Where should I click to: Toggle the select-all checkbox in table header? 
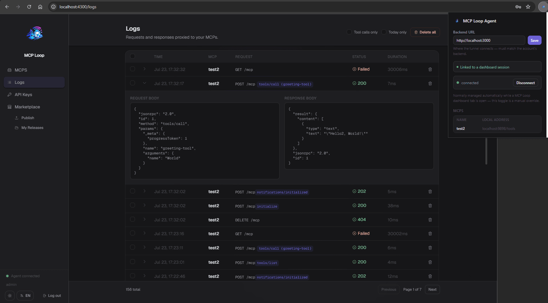click(133, 56)
